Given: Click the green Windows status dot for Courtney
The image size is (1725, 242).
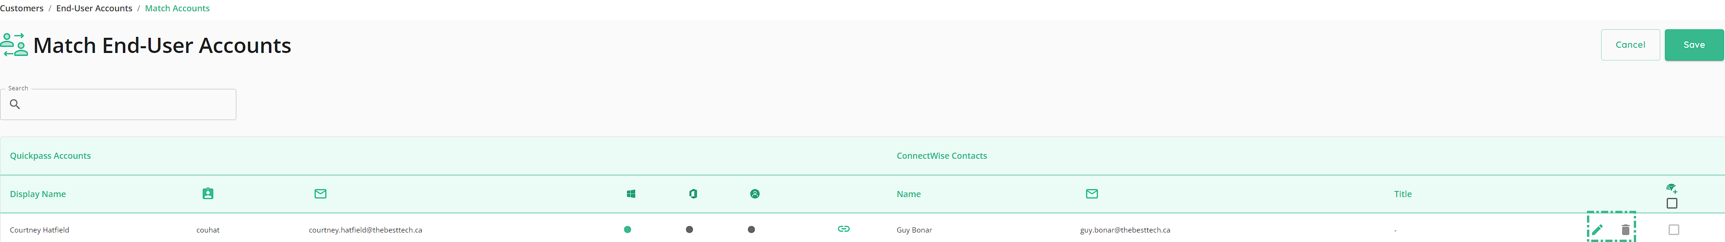Looking at the screenshot, I should (627, 229).
